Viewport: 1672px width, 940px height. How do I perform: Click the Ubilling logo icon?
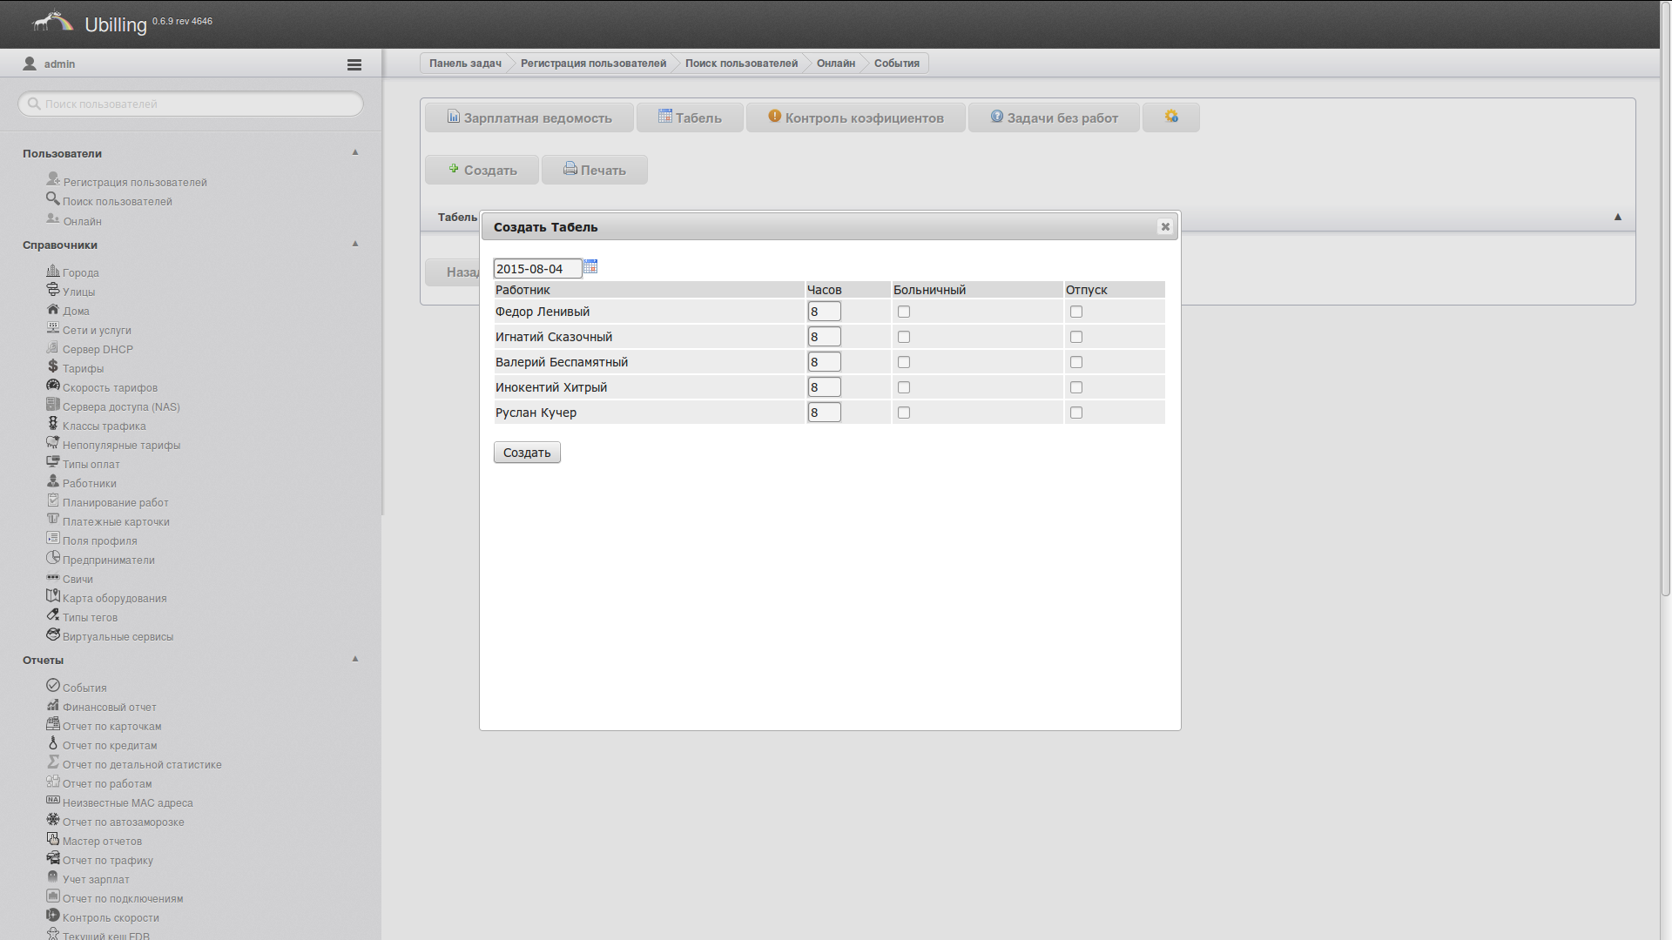click(52, 23)
